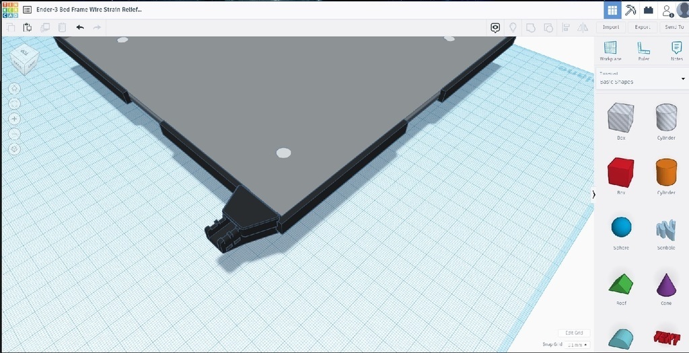The width and height of the screenshot is (689, 353).
Task: Click the Edit Grid button
Action: (575, 333)
